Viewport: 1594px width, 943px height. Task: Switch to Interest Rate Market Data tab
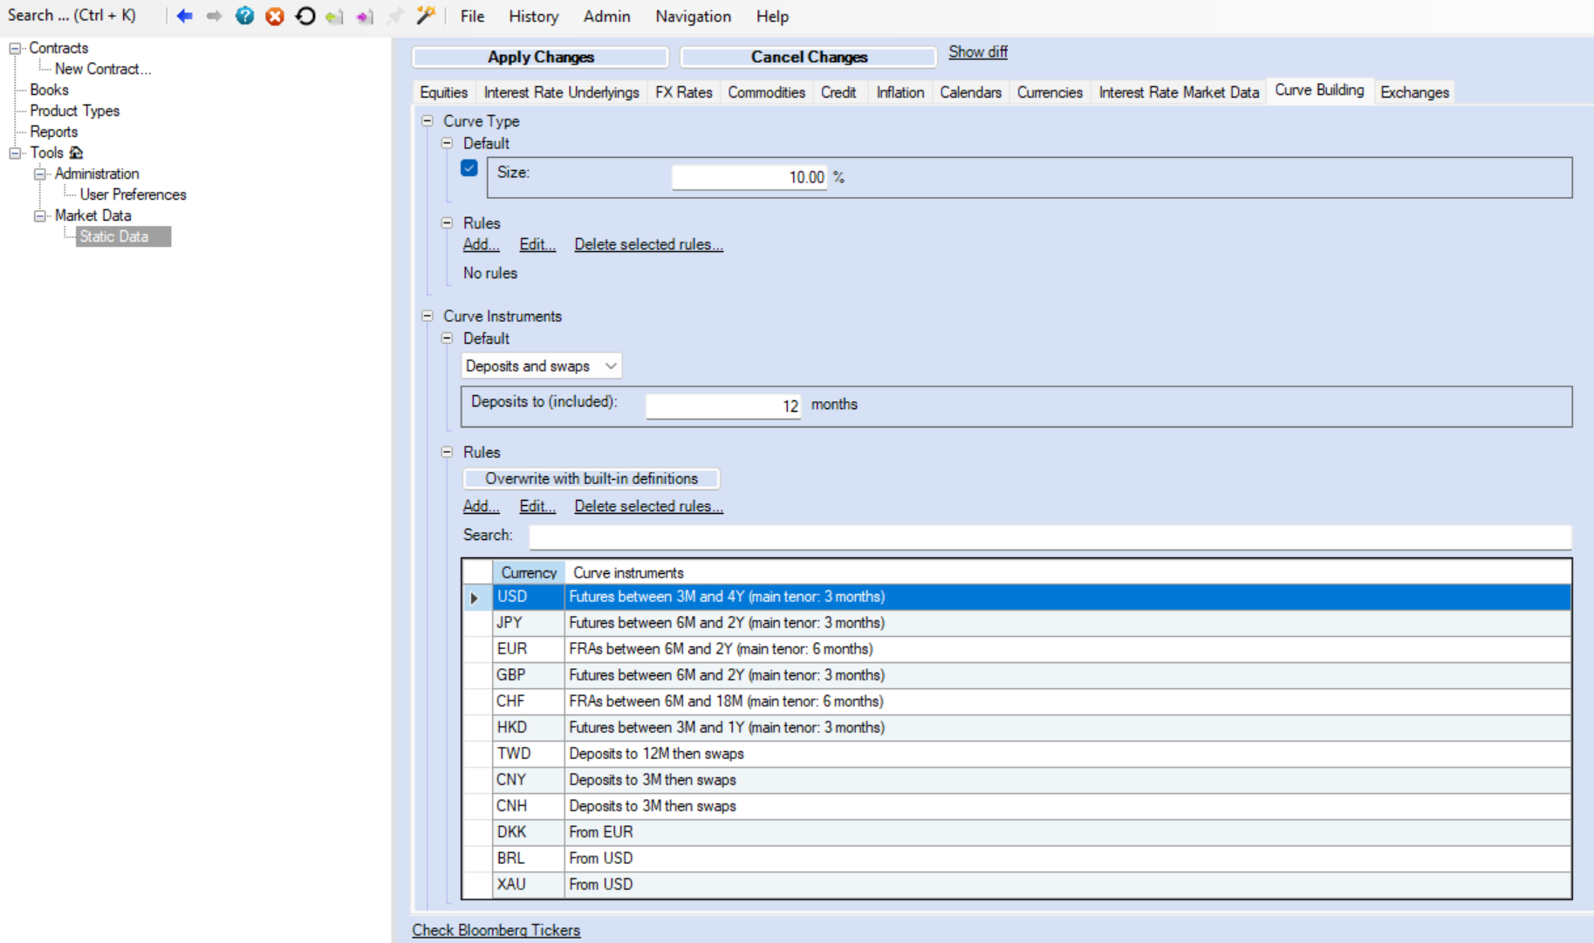1179,92
